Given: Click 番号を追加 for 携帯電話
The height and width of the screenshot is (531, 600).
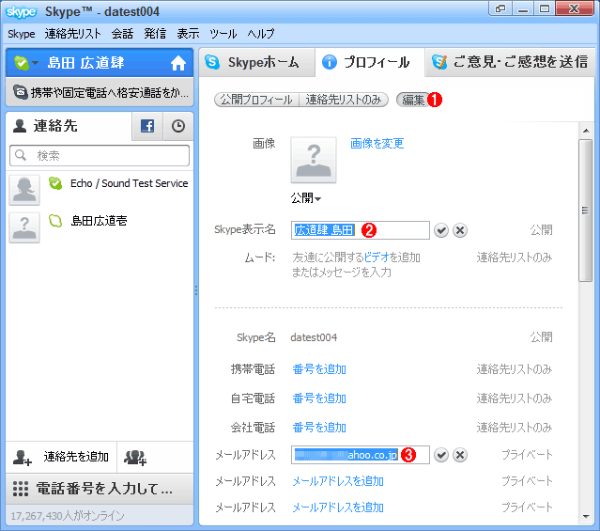Looking at the screenshot, I should [x=319, y=369].
